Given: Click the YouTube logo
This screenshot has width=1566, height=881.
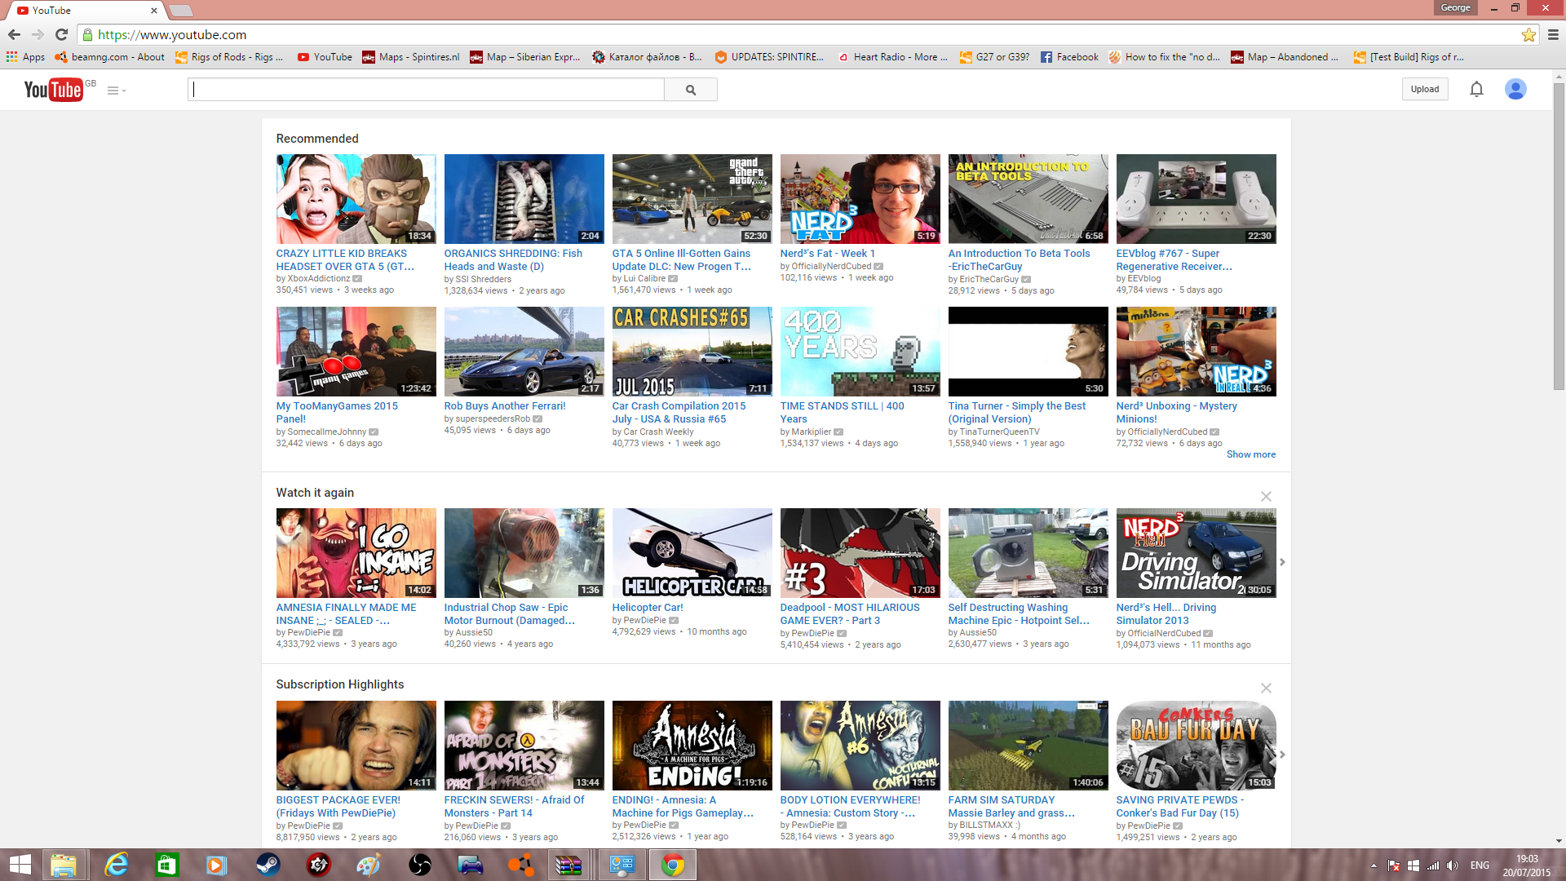Looking at the screenshot, I should point(53,90).
